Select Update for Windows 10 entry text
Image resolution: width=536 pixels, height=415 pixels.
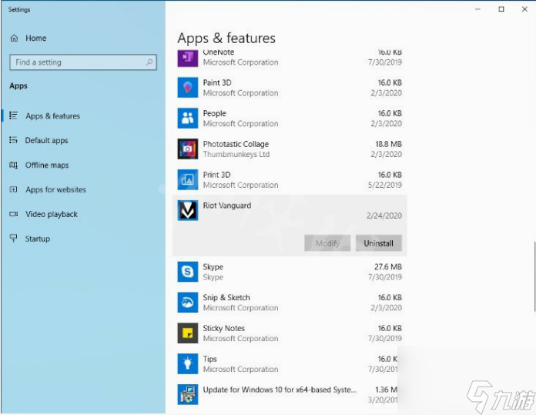(280, 390)
